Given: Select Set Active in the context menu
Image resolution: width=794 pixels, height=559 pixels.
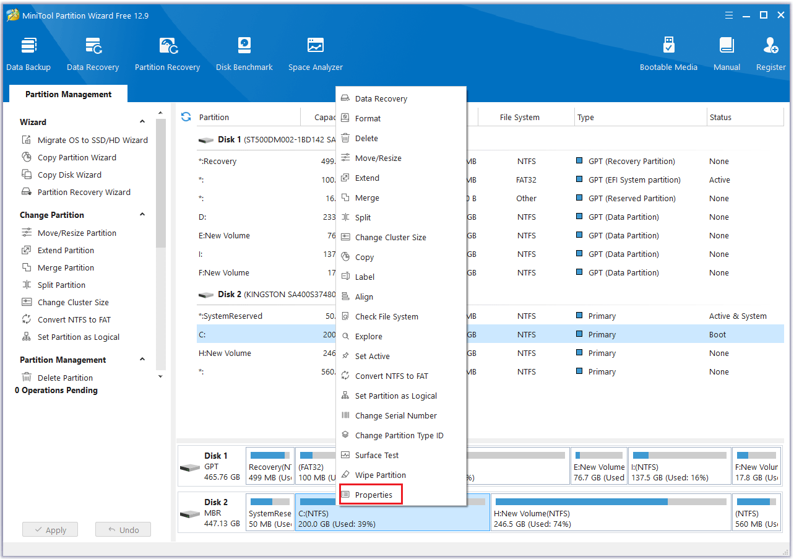Looking at the screenshot, I should point(400,356).
